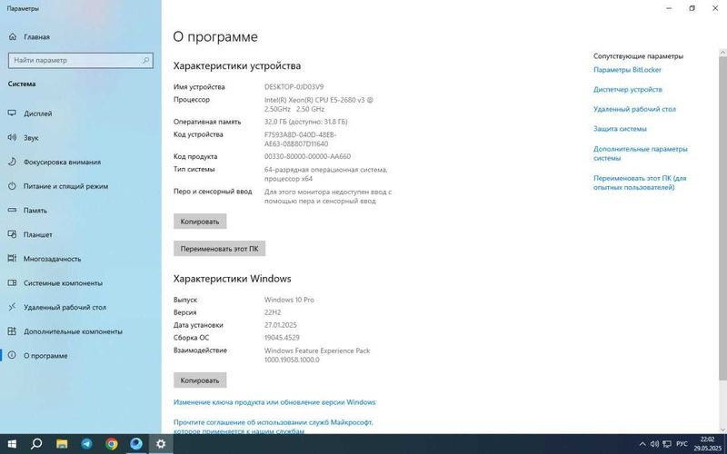
Task: Switch the РУС input language
Action: [x=682, y=444]
